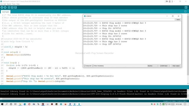Open the Serial Monitor magnifier icon
Screen dimensions: 189x106
pyautogui.click(x=186, y=7)
